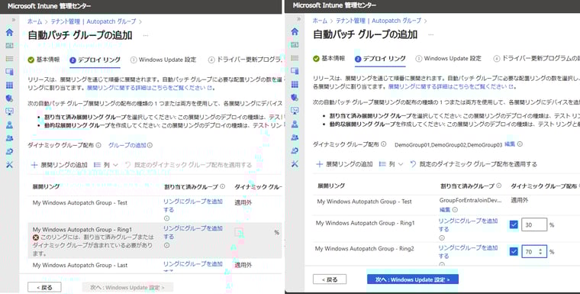
Task: Click リングにグループを追加する link for Test ring
Action: coord(193,205)
